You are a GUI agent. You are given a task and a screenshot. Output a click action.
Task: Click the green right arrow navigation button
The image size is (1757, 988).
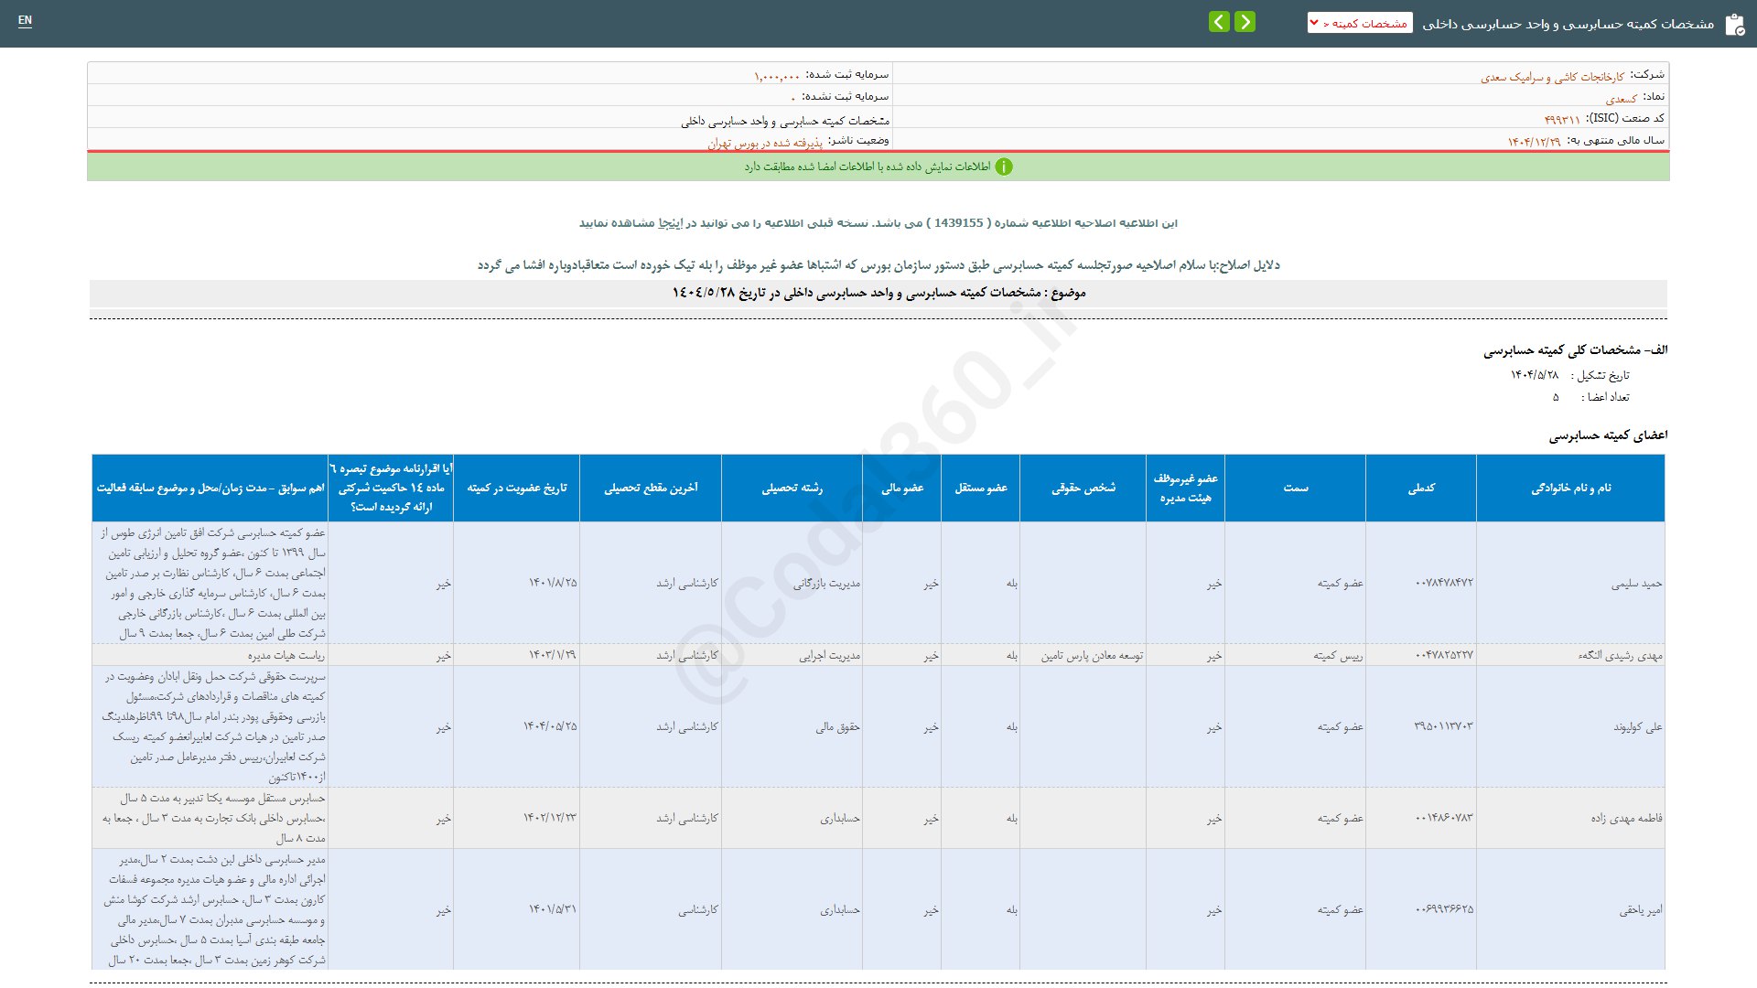(1245, 22)
